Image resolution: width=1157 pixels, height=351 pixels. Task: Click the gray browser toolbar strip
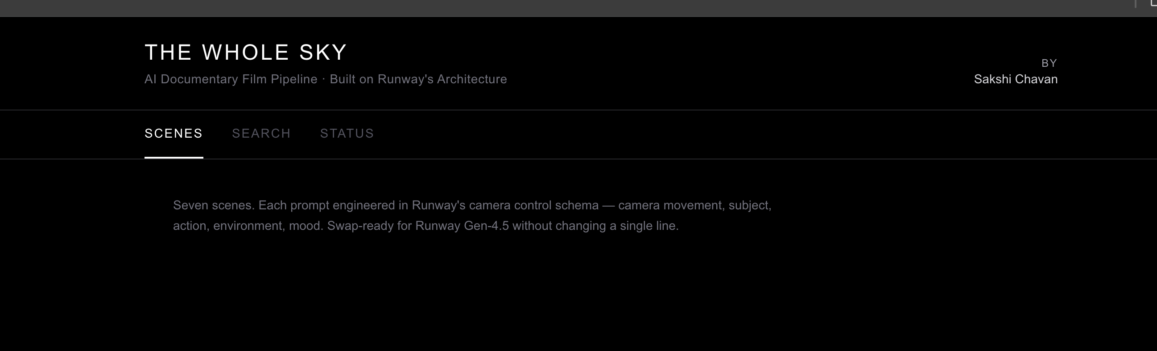point(578,8)
